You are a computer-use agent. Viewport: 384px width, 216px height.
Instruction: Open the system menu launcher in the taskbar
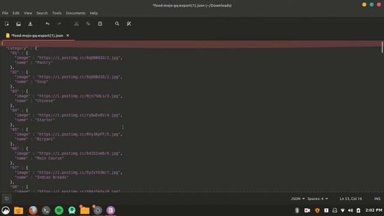pyautogui.click(x=5, y=211)
